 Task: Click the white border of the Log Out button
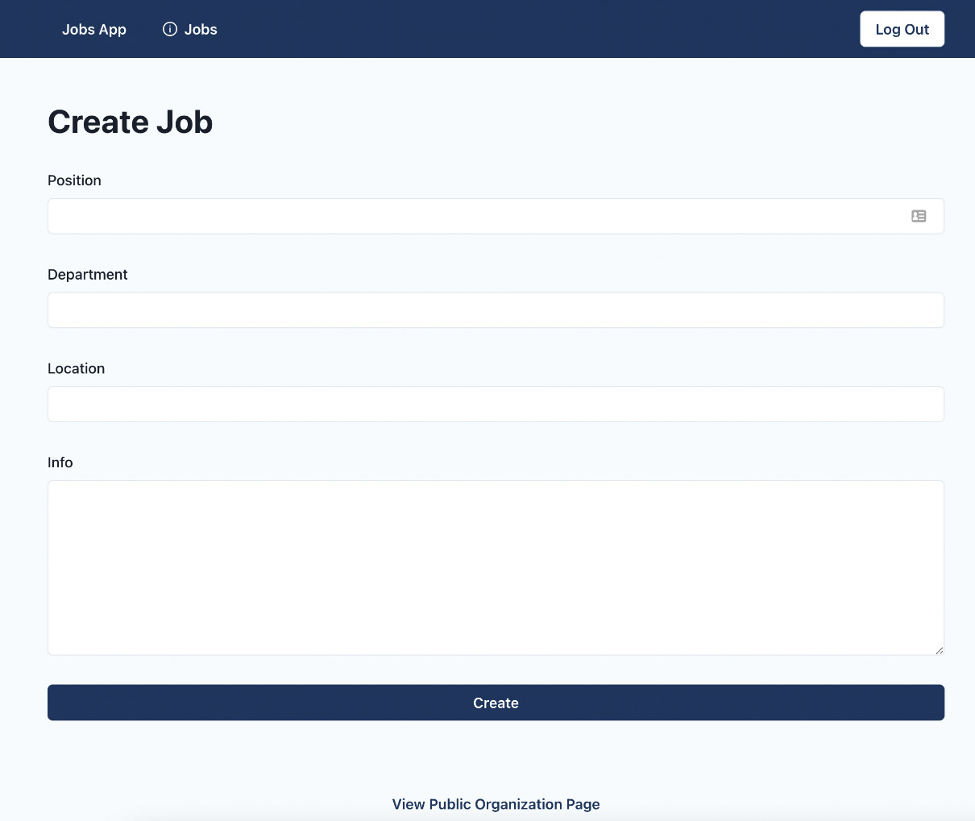pyautogui.click(x=862, y=29)
